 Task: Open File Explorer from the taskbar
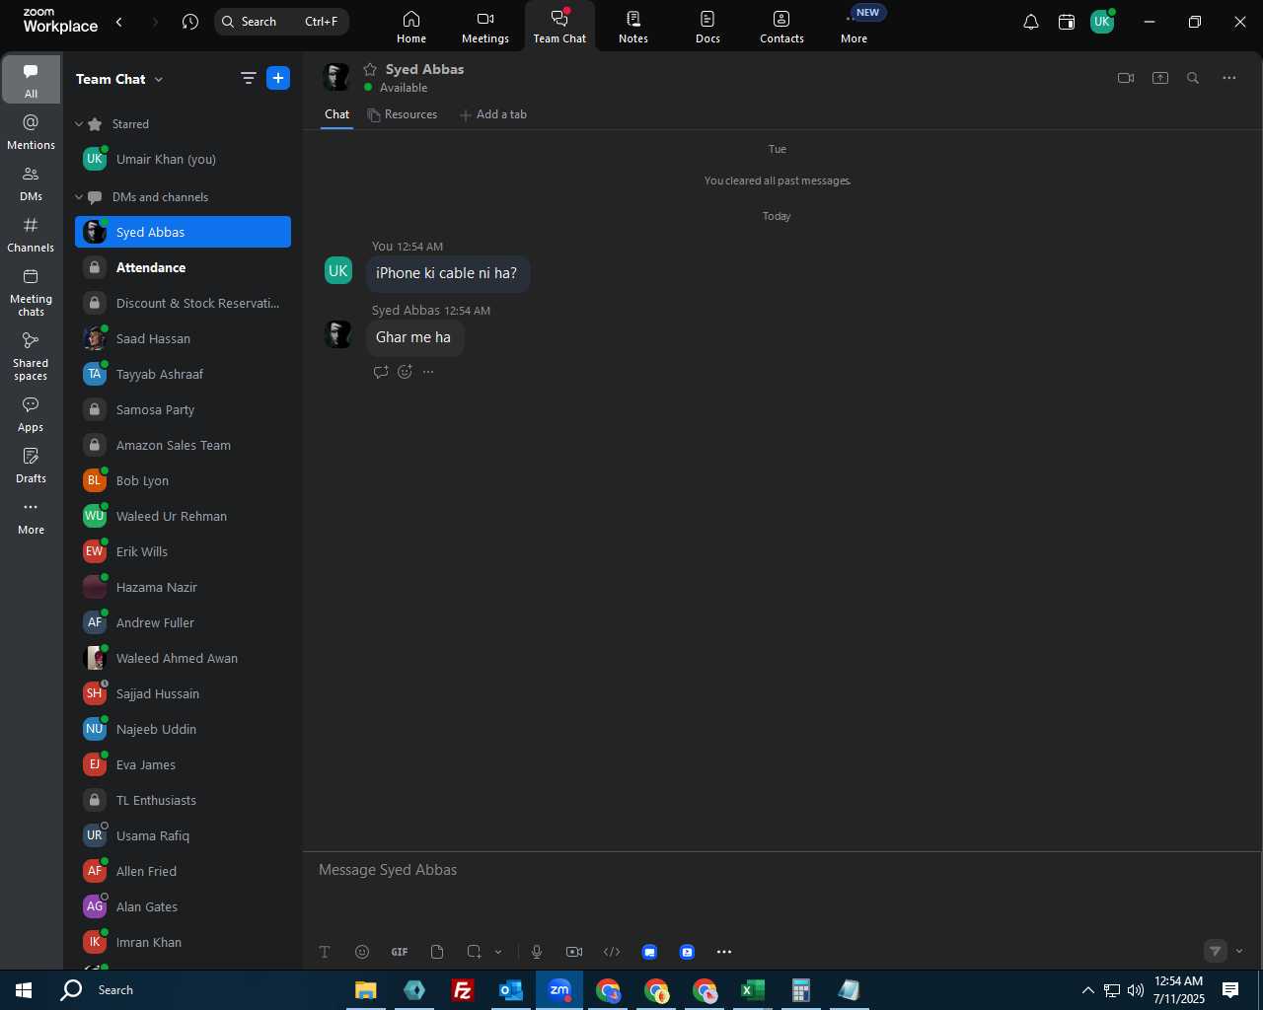click(365, 990)
